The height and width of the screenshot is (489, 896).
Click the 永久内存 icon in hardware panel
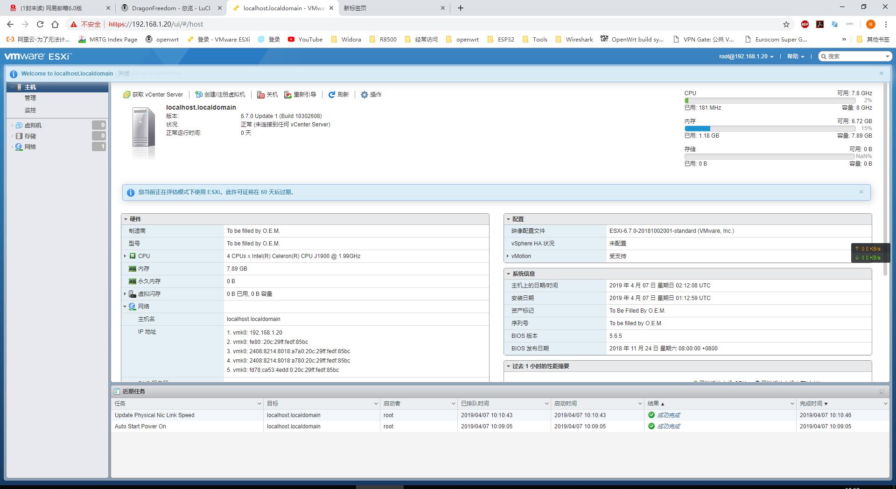tap(133, 281)
